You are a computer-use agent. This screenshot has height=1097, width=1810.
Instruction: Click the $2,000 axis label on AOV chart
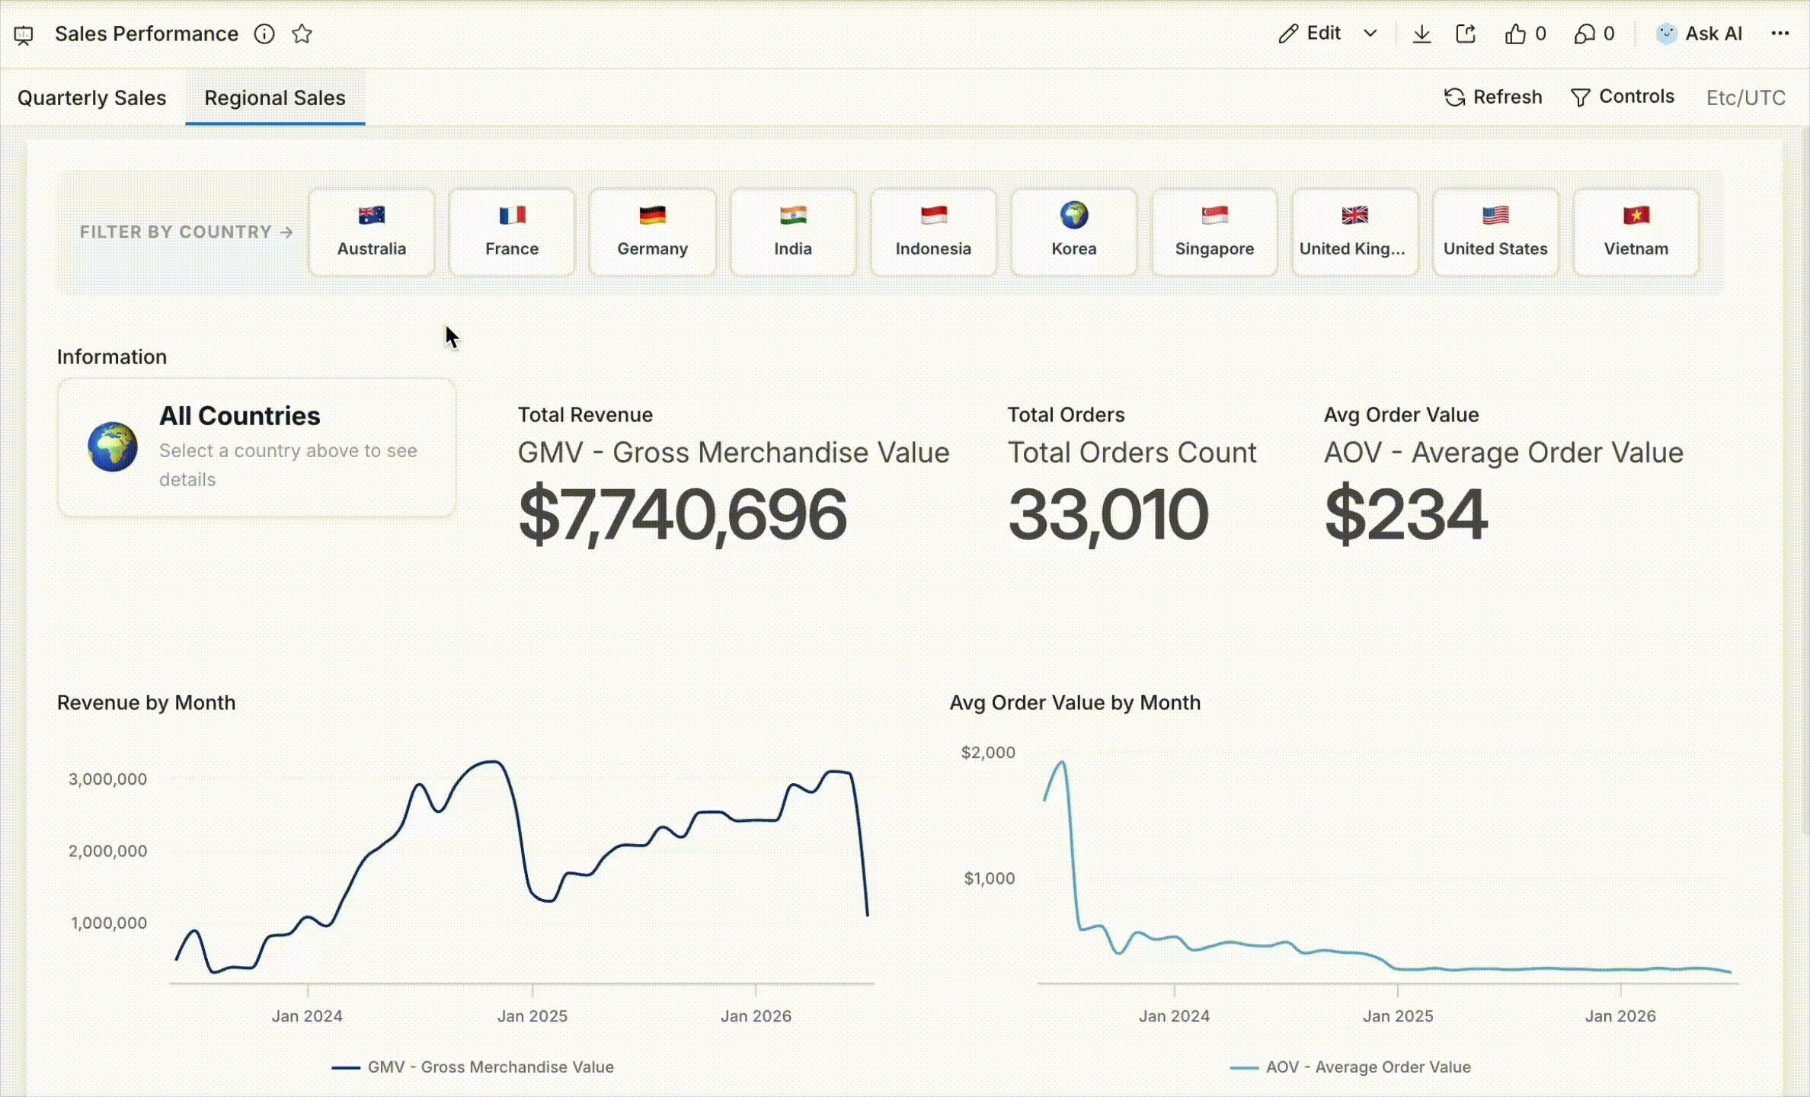(988, 753)
